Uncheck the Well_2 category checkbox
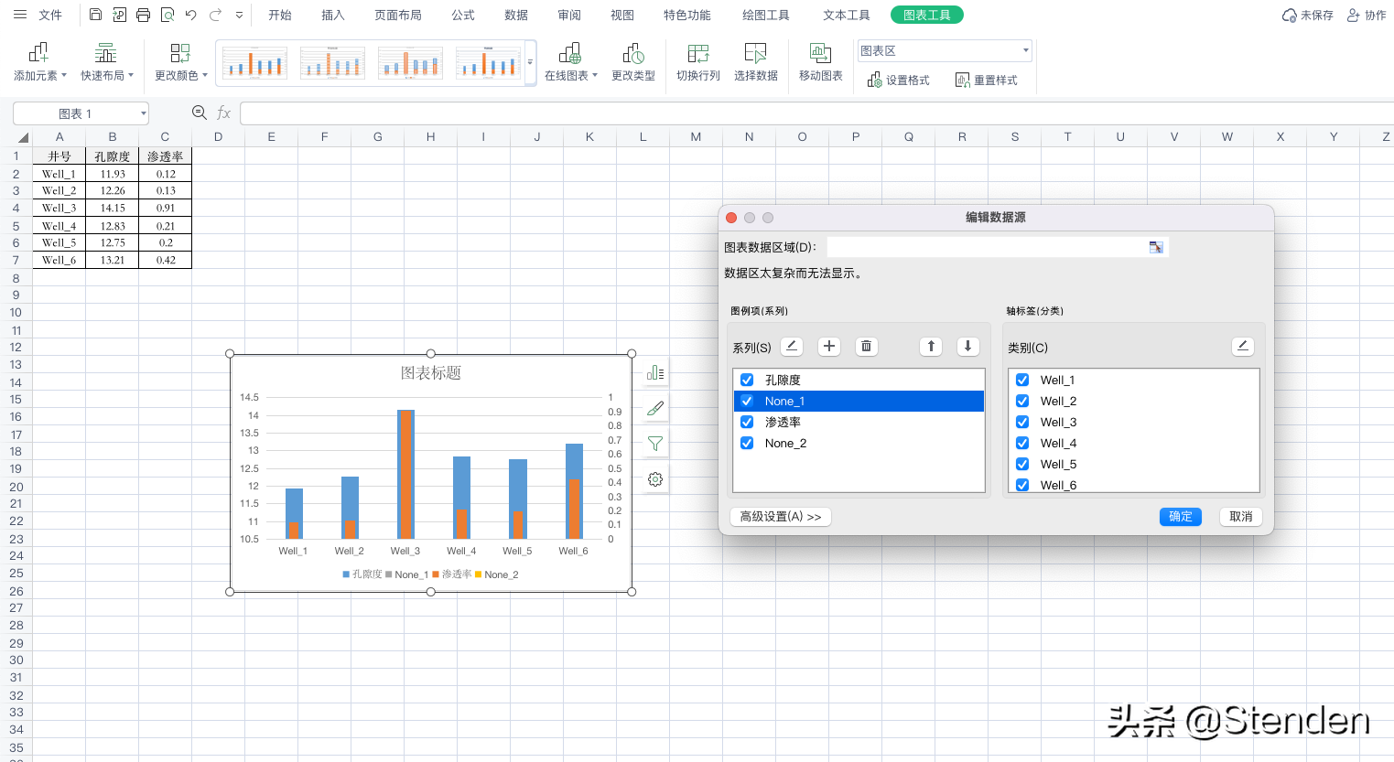1394x762 pixels. pyautogui.click(x=1022, y=401)
